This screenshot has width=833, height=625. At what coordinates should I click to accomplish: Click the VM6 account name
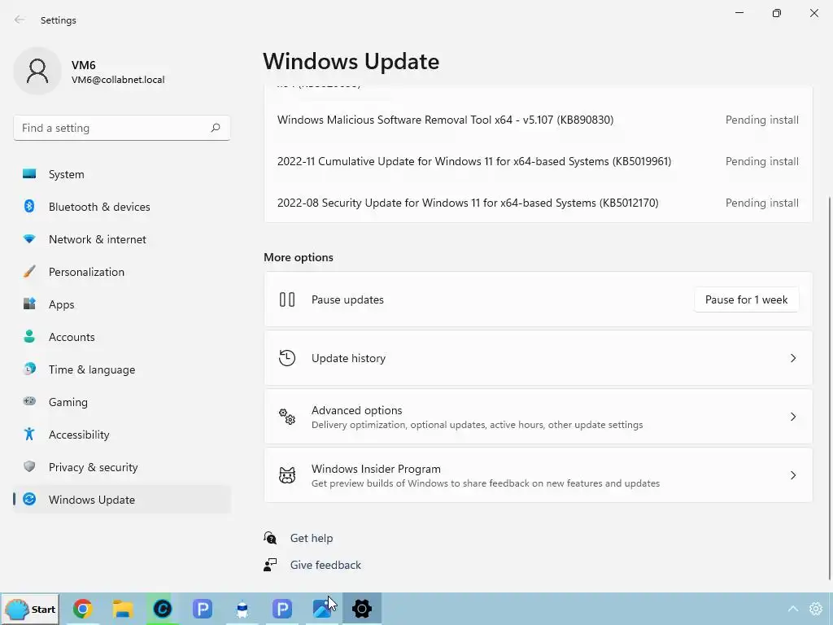[84, 65]
